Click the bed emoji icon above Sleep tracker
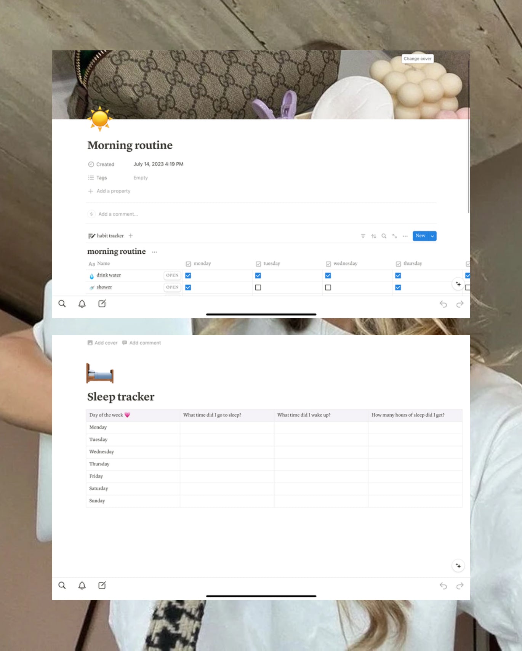522x651 pixels. [x=100, y=373]
